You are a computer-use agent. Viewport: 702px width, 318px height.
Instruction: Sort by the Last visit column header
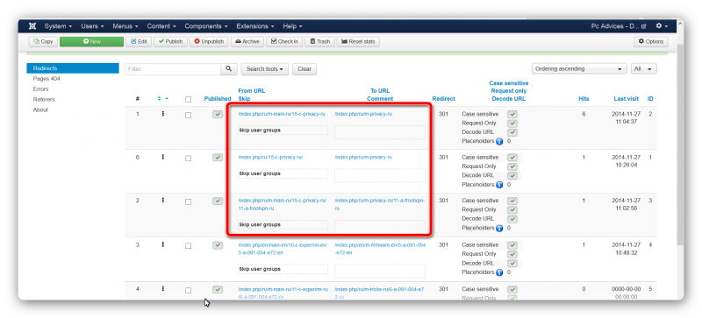[x=627, y=99]
